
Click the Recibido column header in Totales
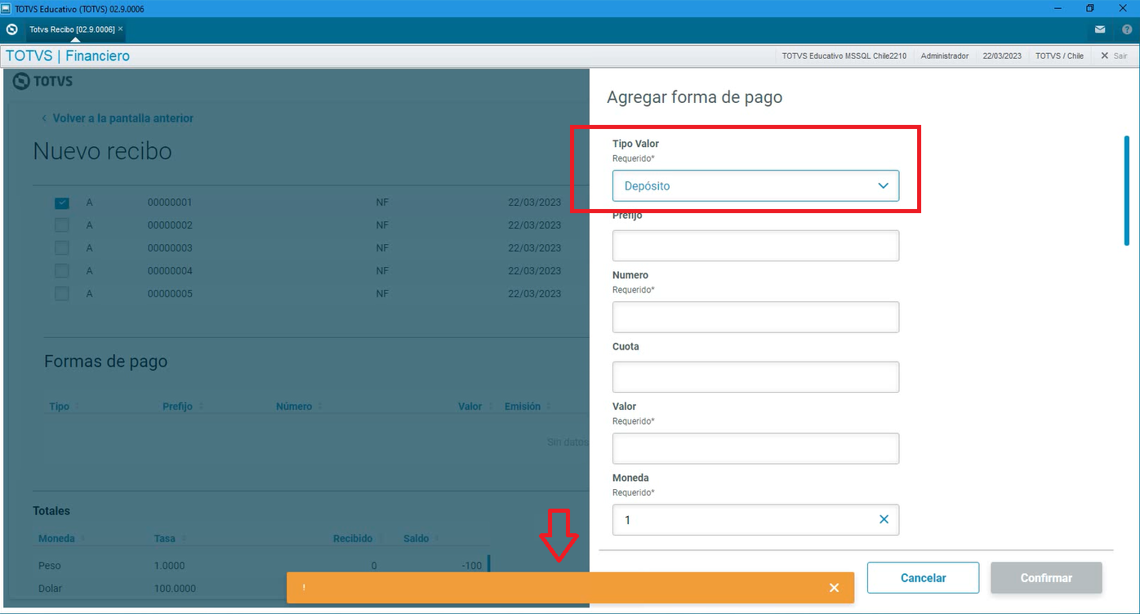coord(353,539)
